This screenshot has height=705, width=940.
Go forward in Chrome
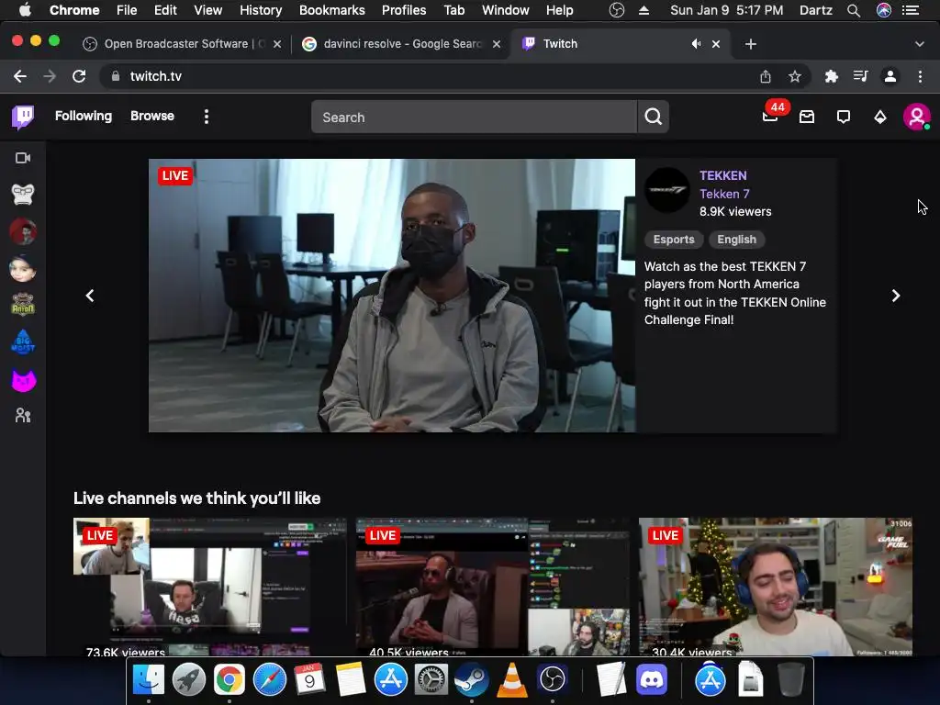(50, 76)
